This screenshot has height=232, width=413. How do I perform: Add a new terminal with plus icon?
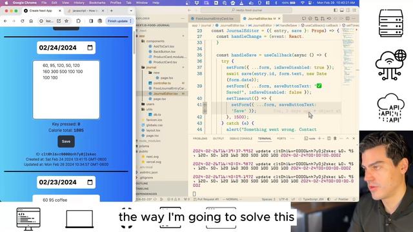319,139
